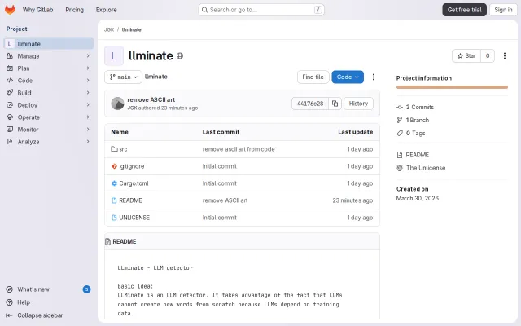521x326 pixels.
Task: Open the src folder
Action: tap(123, 149)
